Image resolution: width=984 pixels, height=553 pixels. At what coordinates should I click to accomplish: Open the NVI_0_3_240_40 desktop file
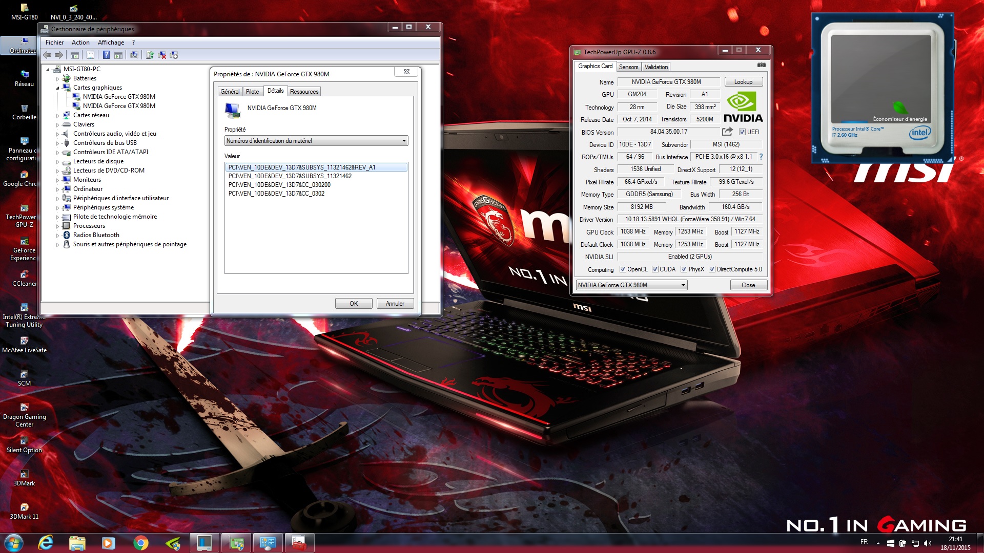[x=74, y=12]
